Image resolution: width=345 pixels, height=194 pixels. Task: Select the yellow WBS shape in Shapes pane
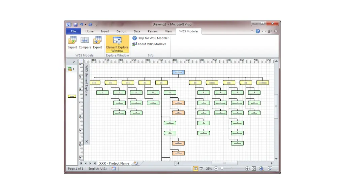click(72, 96)
